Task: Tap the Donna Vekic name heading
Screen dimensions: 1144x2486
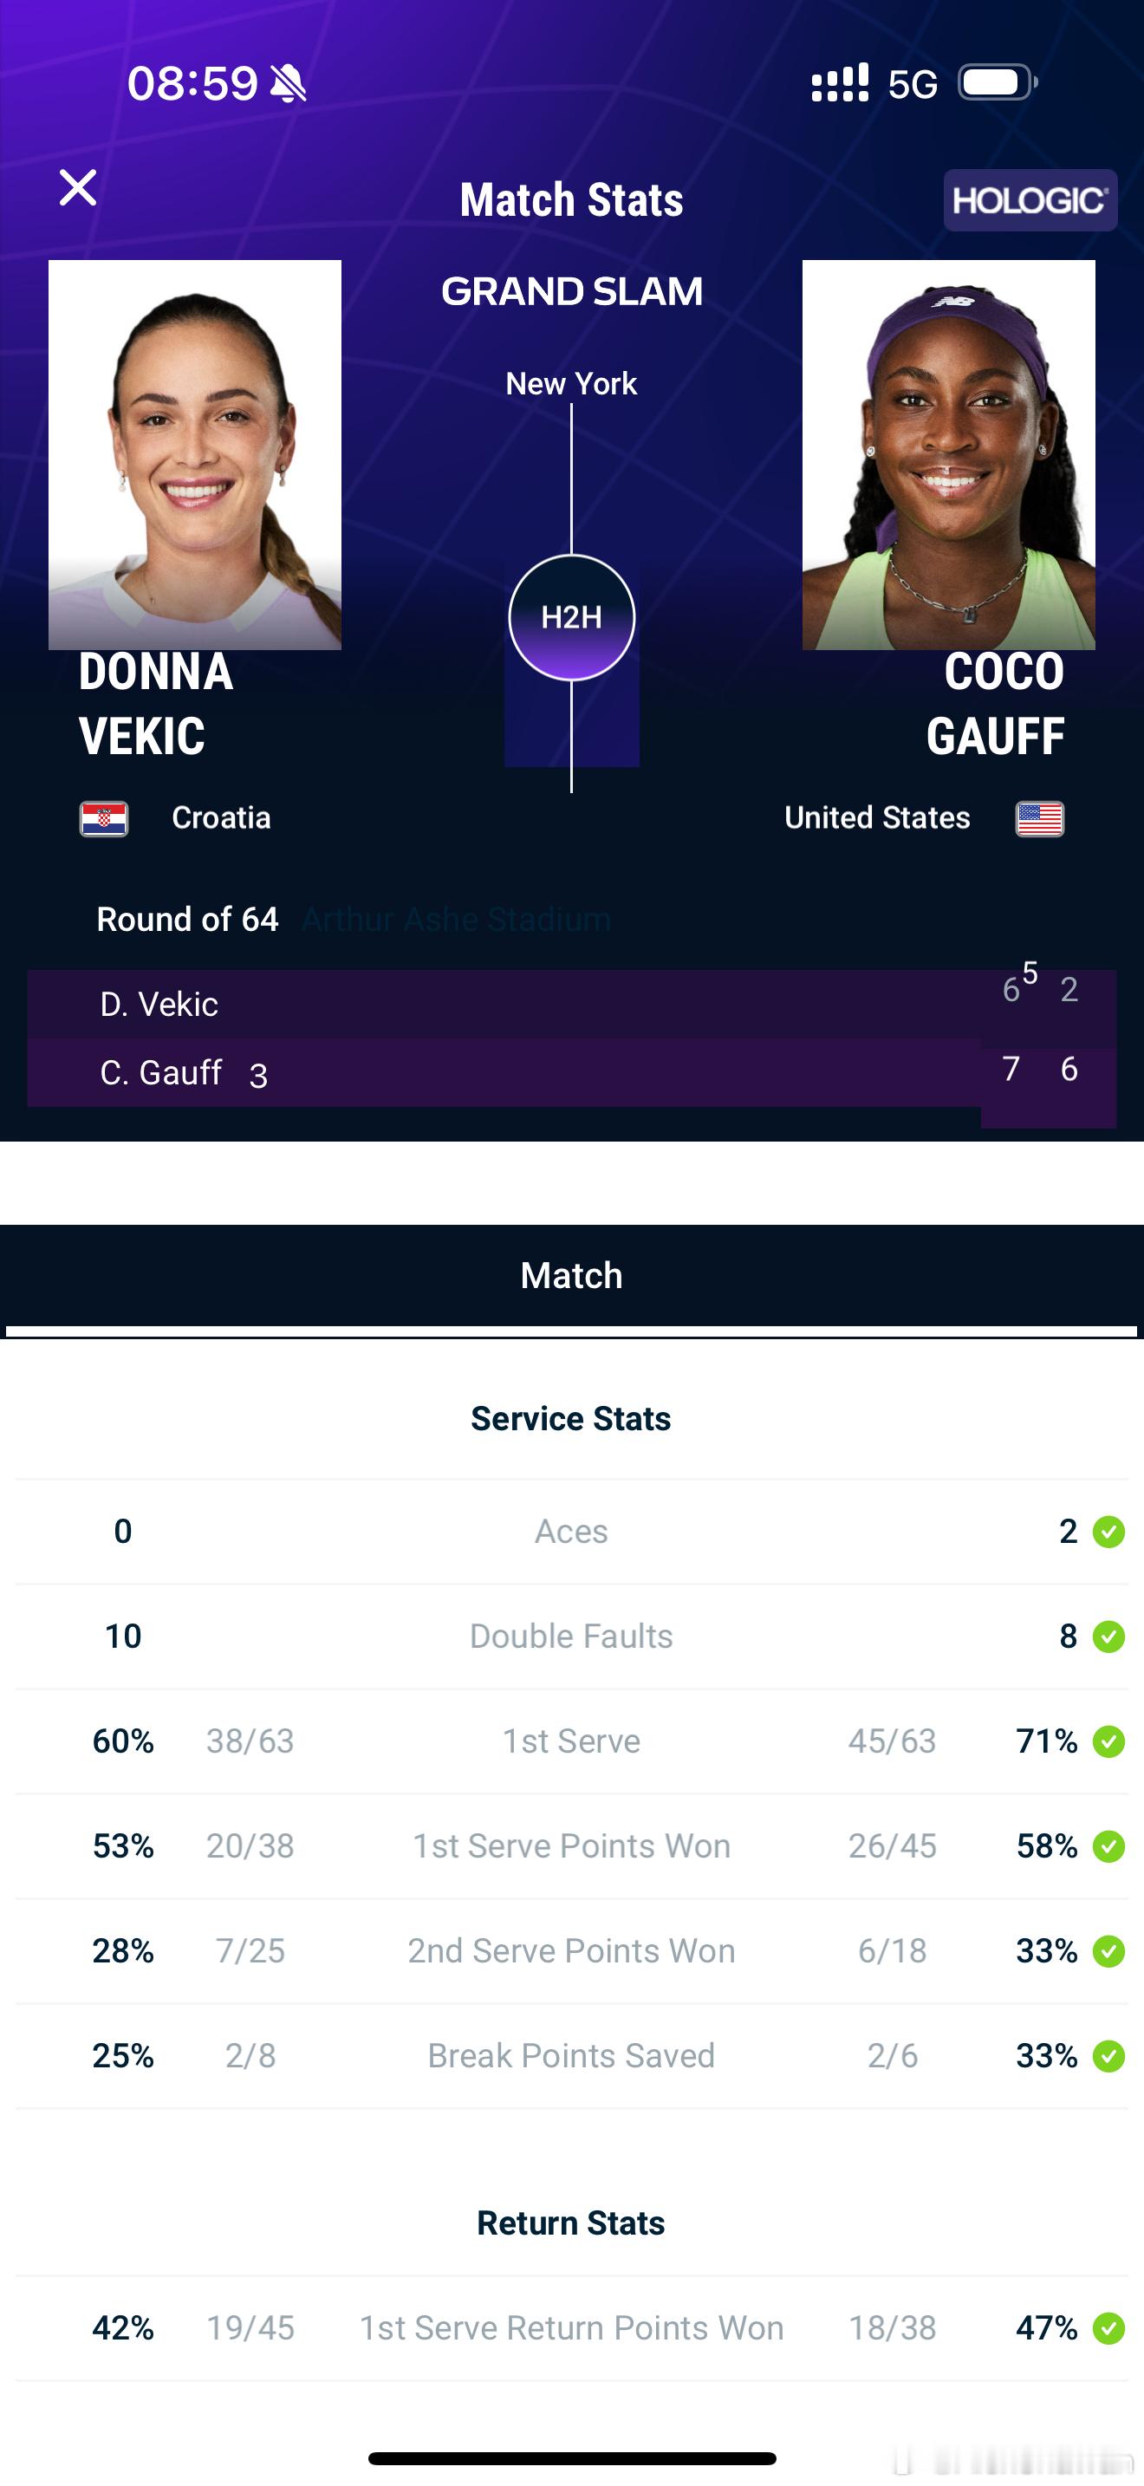Action: pyautogui.click(x=156, y=704)
